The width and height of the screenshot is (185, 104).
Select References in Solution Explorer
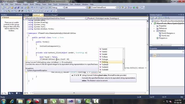[x=163, y=28]
